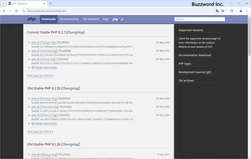This screenshot has height=159, width=251.
Task: Click the PHP 8.3 banner logo
Action: click(x=118, y=19)
